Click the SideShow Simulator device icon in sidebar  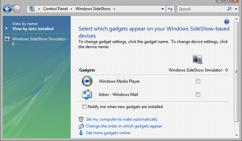(8, 39)
